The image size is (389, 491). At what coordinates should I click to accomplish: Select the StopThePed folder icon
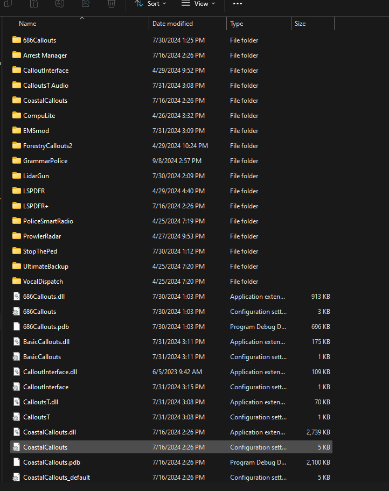point(17,251)
